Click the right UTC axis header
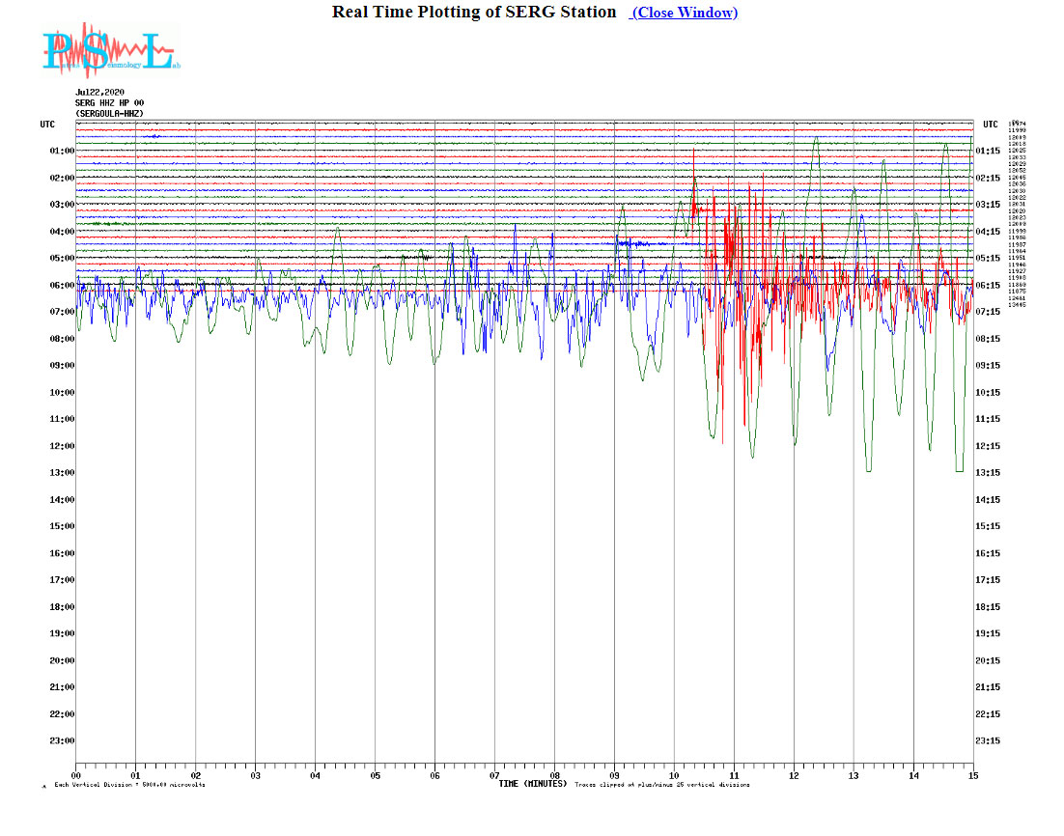 990,125
